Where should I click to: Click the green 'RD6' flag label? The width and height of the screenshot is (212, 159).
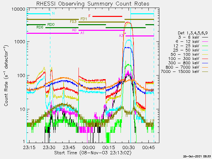40,27
